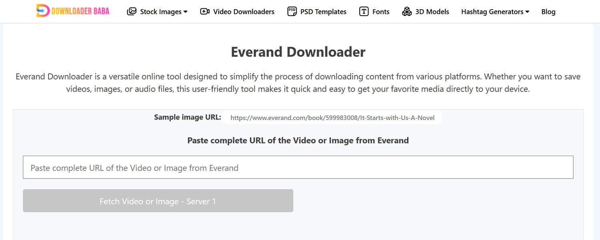This screenshot has width=600, height=240.
Task: Focus the Everand URL paste field
Action: pos(298,167)
